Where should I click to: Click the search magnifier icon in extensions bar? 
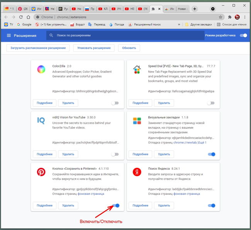click(51, 35)
